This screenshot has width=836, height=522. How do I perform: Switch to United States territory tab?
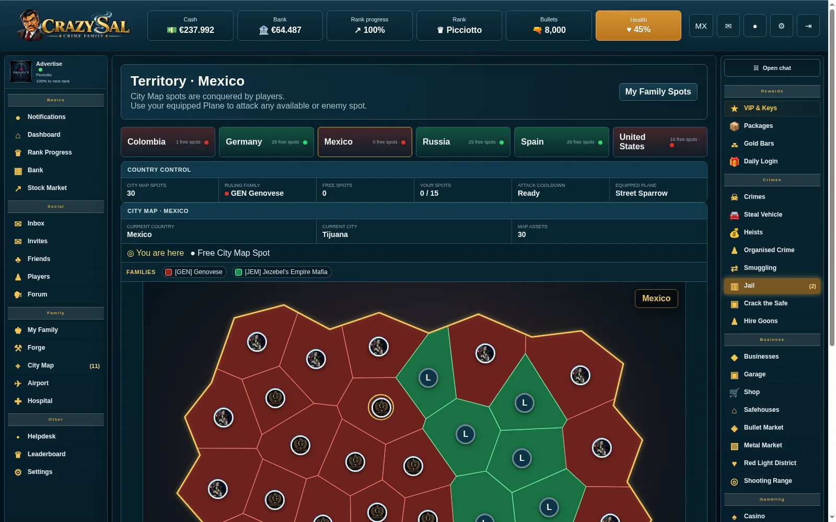click(x=660, y=142)
